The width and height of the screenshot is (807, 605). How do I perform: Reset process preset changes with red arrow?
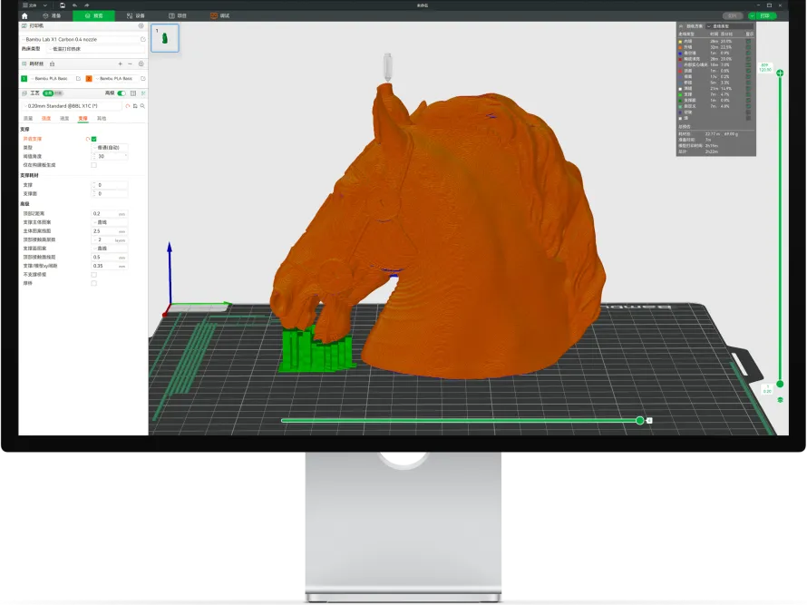click(x=128, y=106)
